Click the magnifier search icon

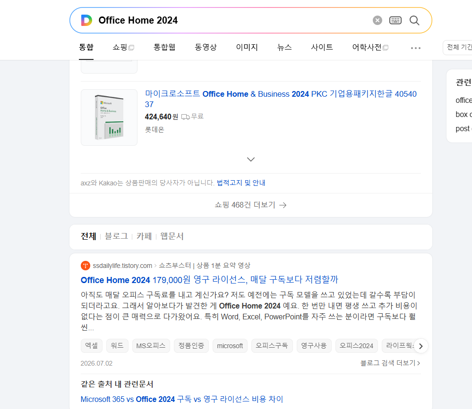click(414, 20)
